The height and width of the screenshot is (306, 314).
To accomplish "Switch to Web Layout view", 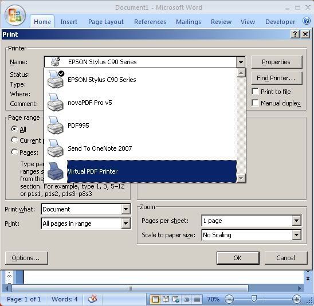I will [176, 299].
